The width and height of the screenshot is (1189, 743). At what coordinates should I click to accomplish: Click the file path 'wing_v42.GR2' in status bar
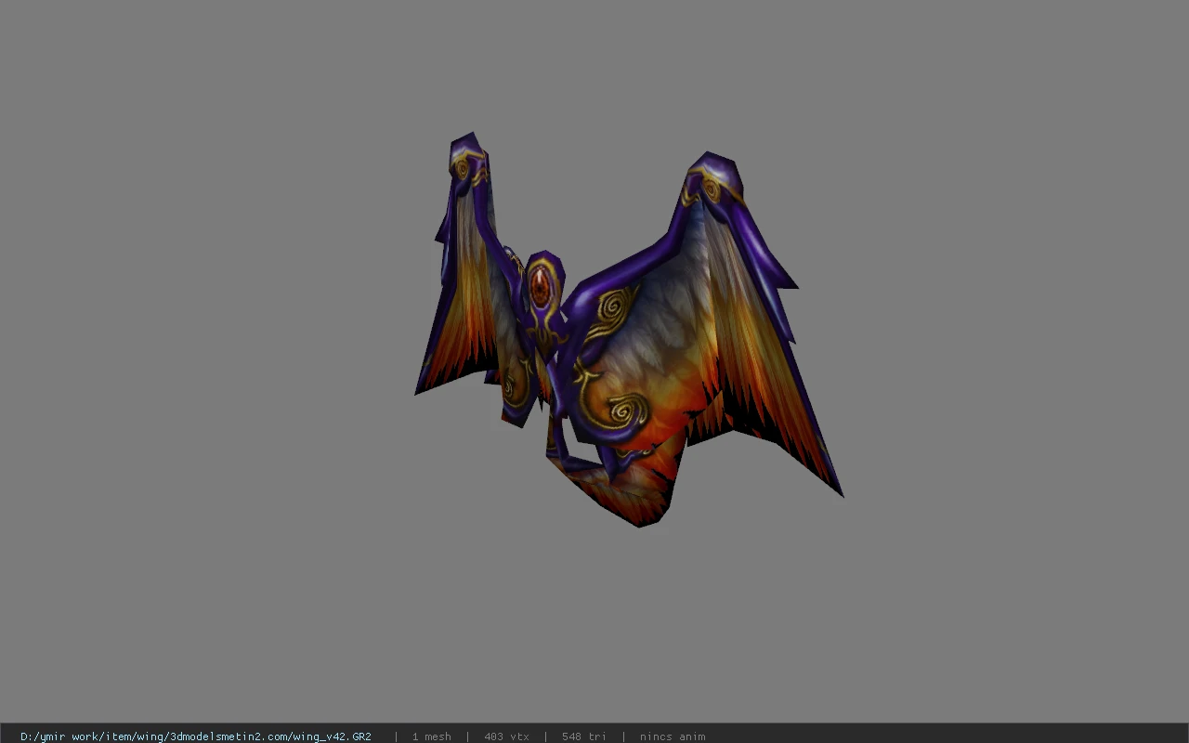click(x=196, y=736)
